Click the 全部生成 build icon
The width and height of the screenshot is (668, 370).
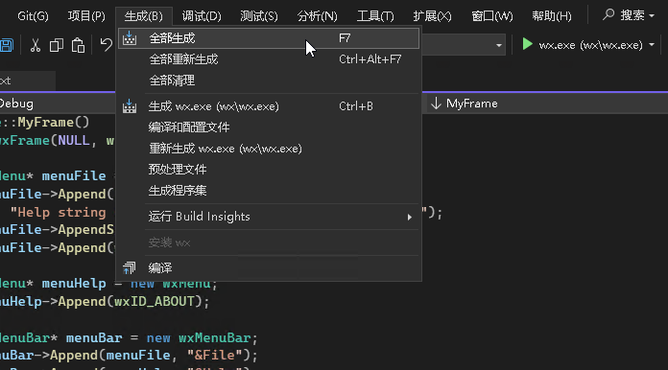tap(130, 38)
